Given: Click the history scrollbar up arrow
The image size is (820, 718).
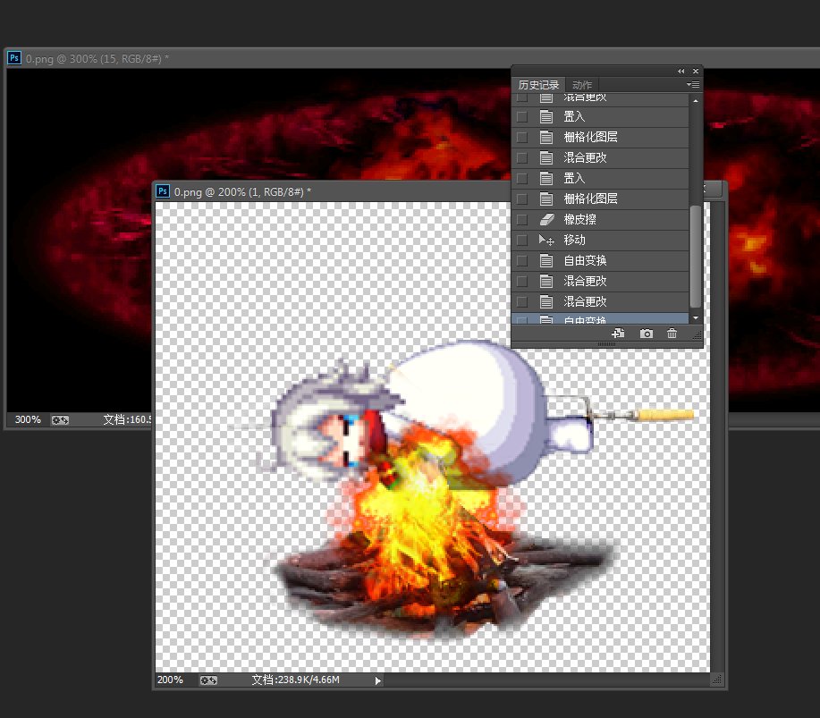Looking at the screenshot, I should (x=696, y=100).
